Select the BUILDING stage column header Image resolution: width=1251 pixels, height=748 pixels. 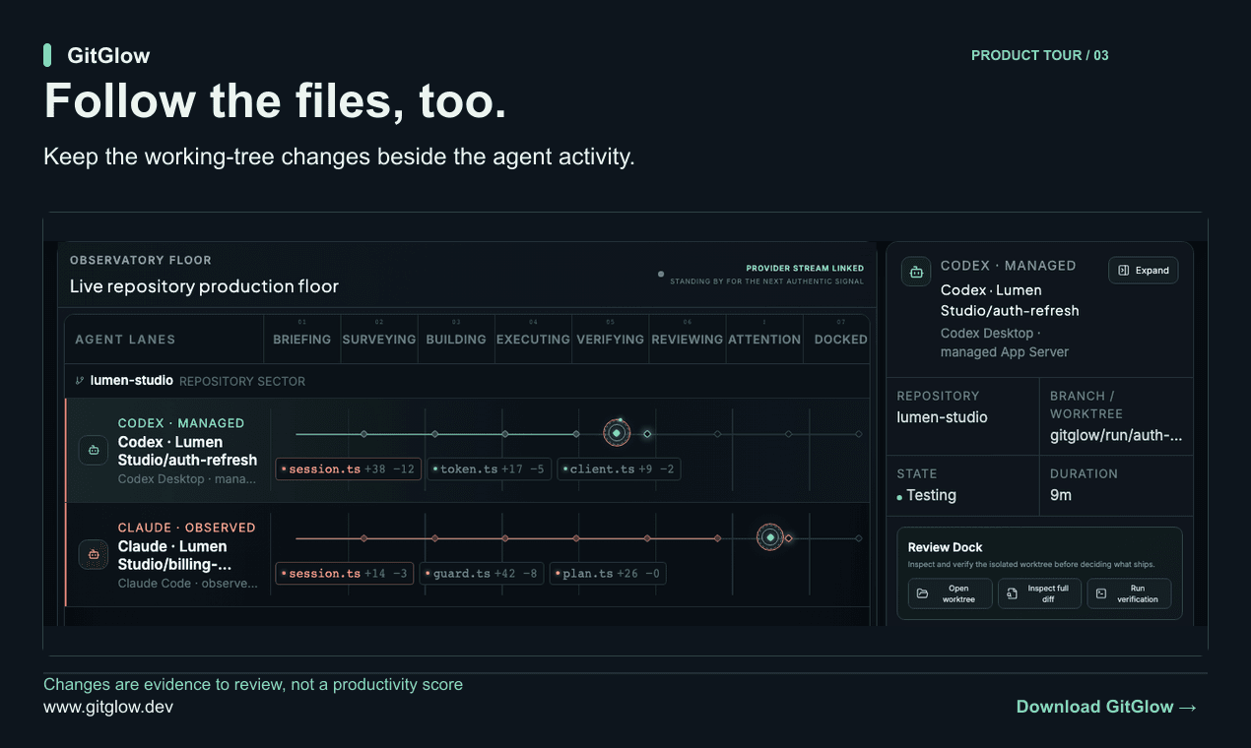(x=456, y=339)
